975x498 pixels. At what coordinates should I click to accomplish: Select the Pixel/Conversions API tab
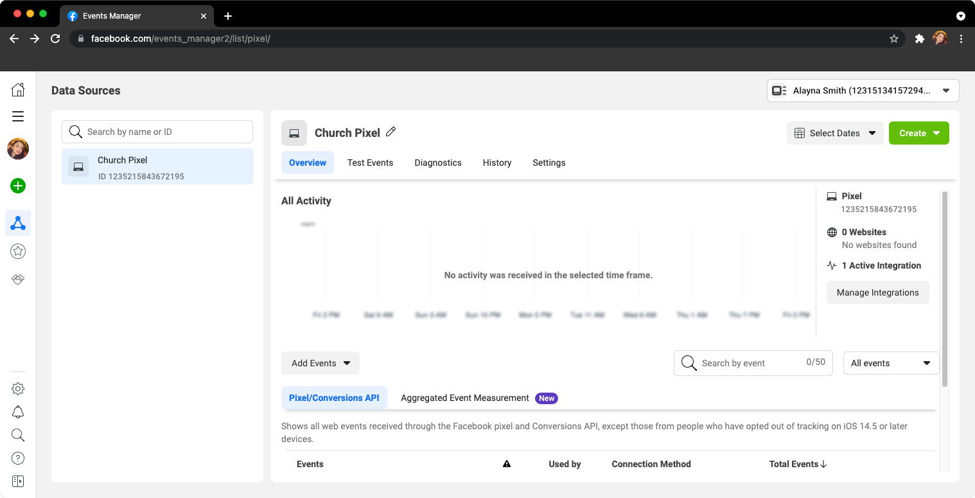coord(334,398)
